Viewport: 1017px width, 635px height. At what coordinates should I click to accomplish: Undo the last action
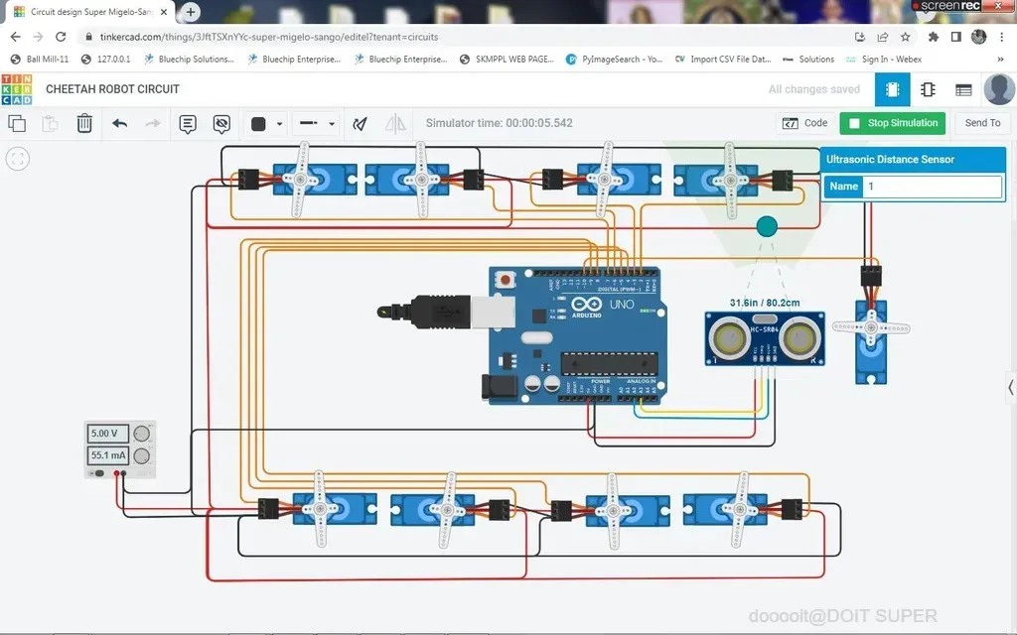pos(119,123)
